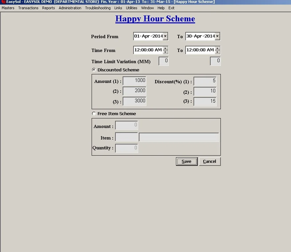This screenshot has width=291, height=252.
Task: Open the Reports menu
Action: (48, 8)
